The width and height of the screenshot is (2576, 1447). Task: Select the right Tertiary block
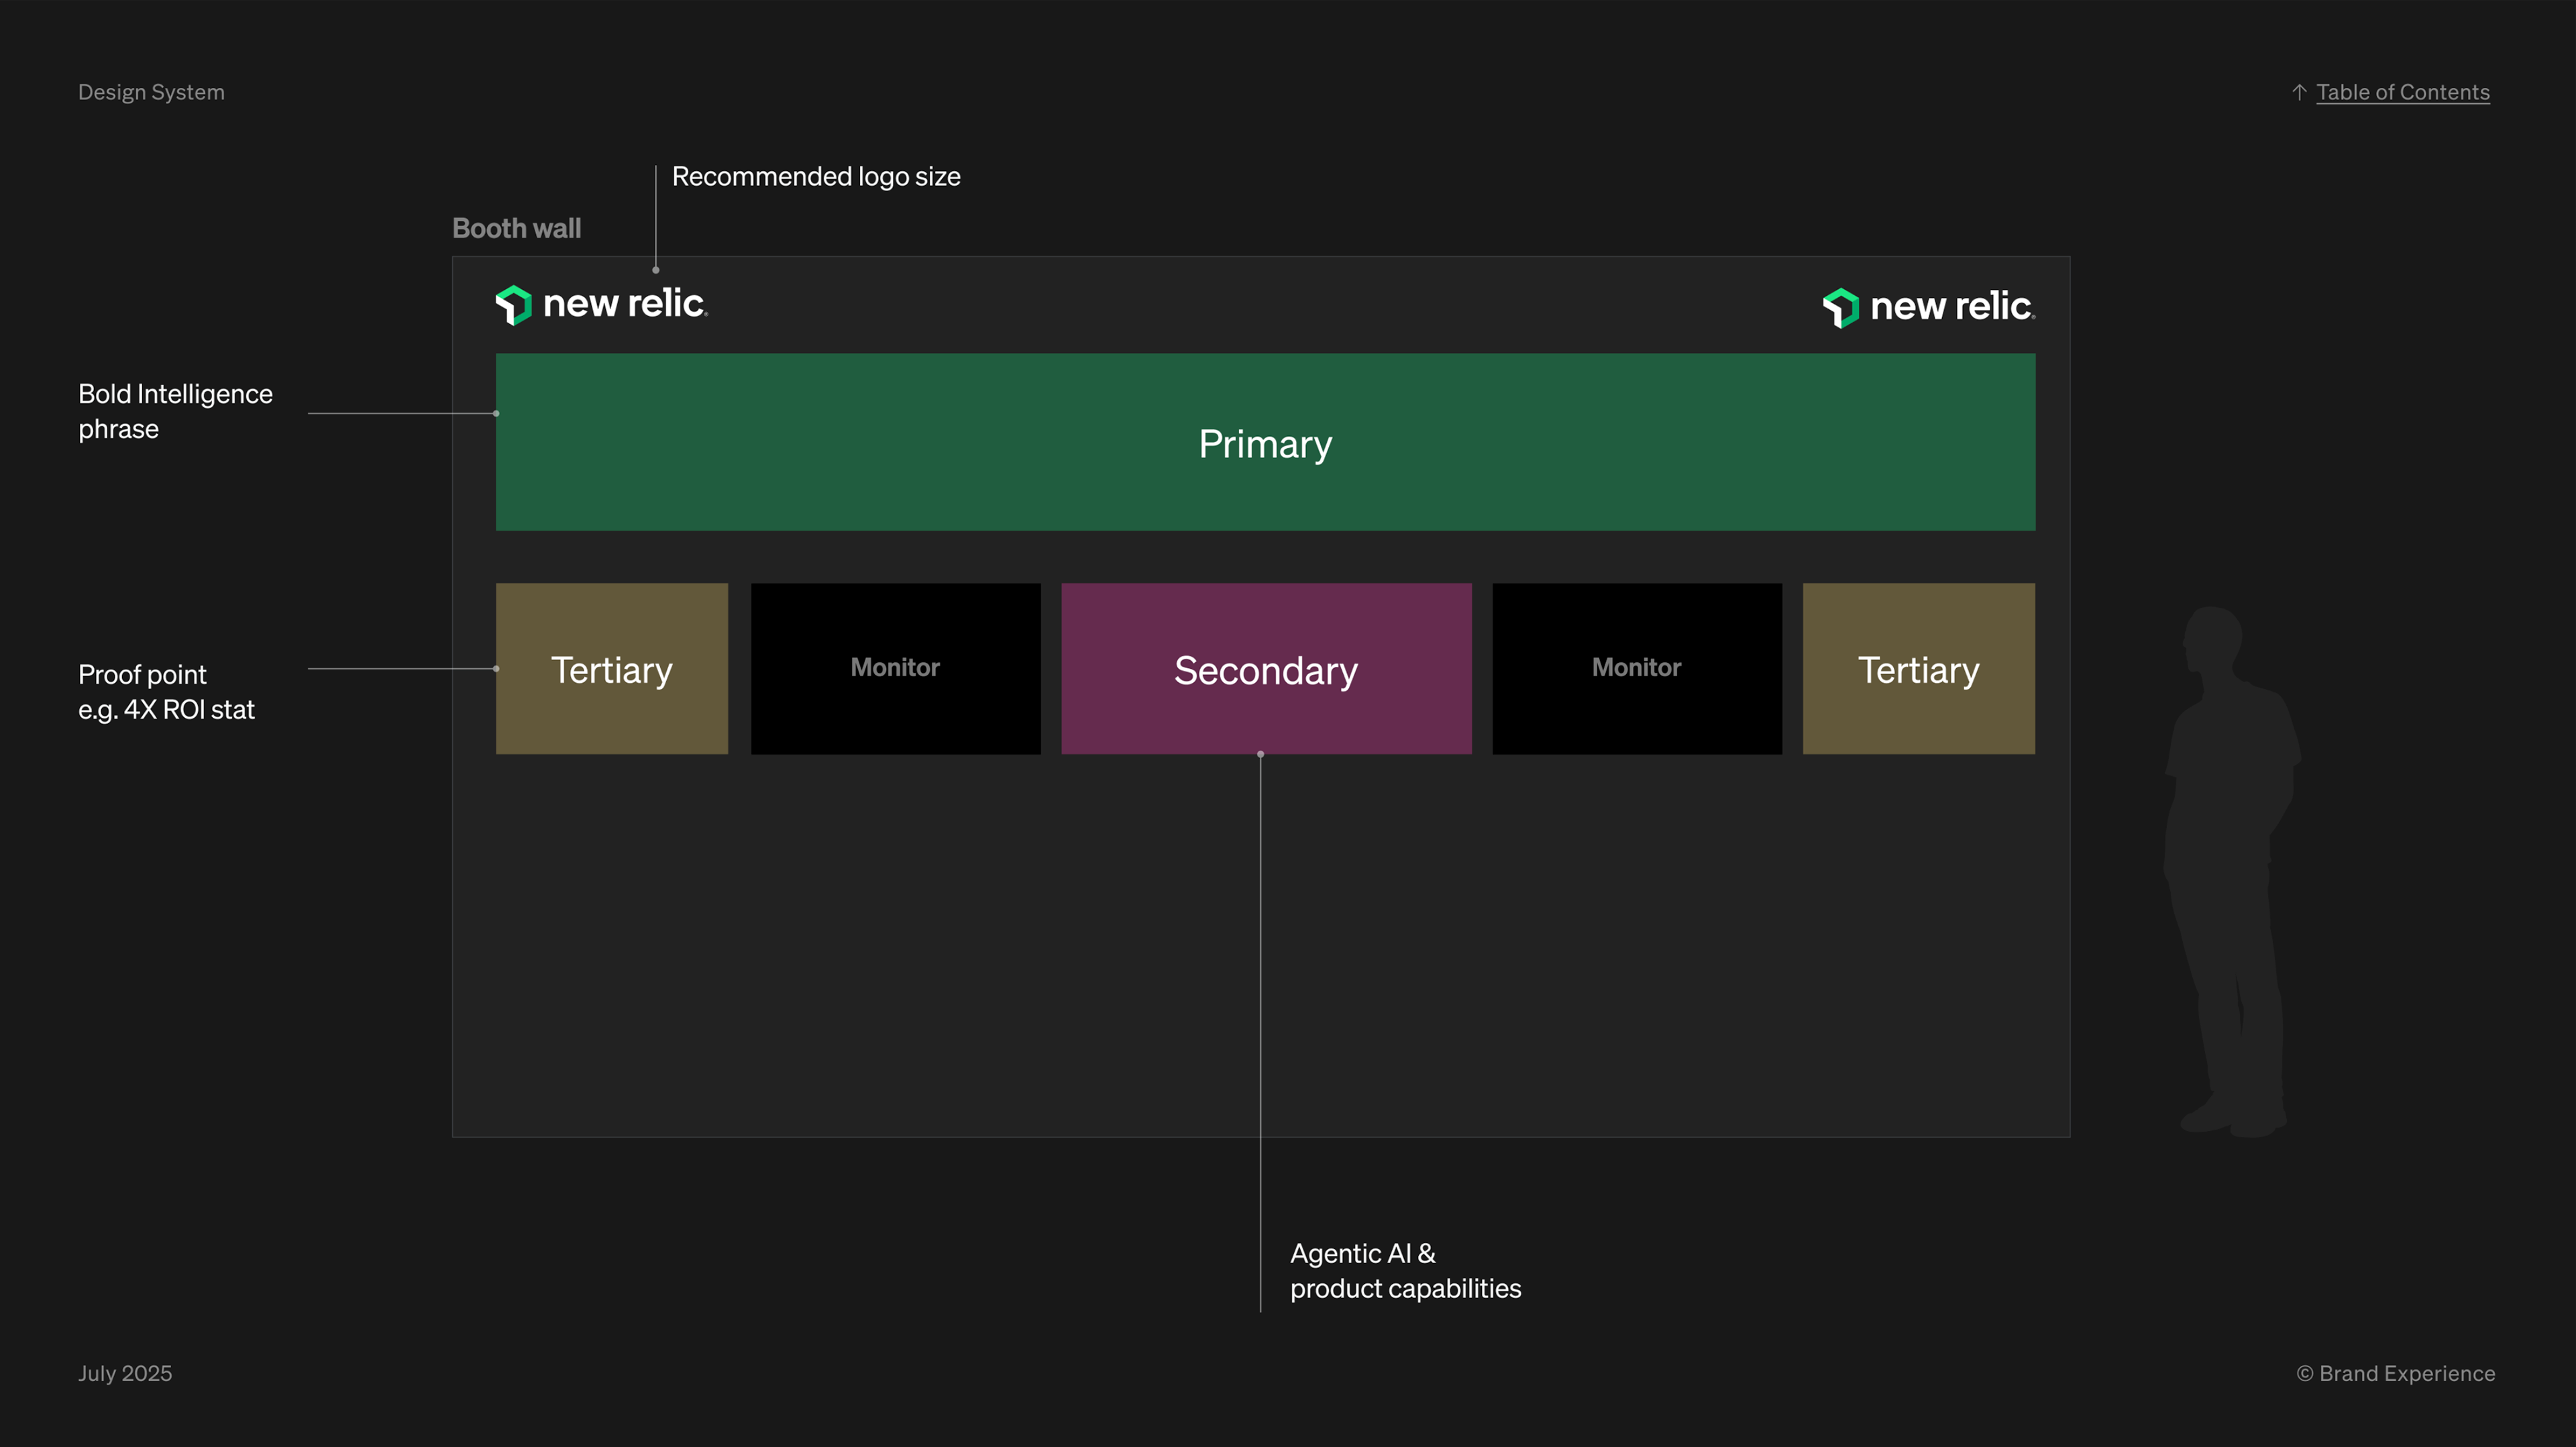pyautogui.click(x=1918, y=669)
